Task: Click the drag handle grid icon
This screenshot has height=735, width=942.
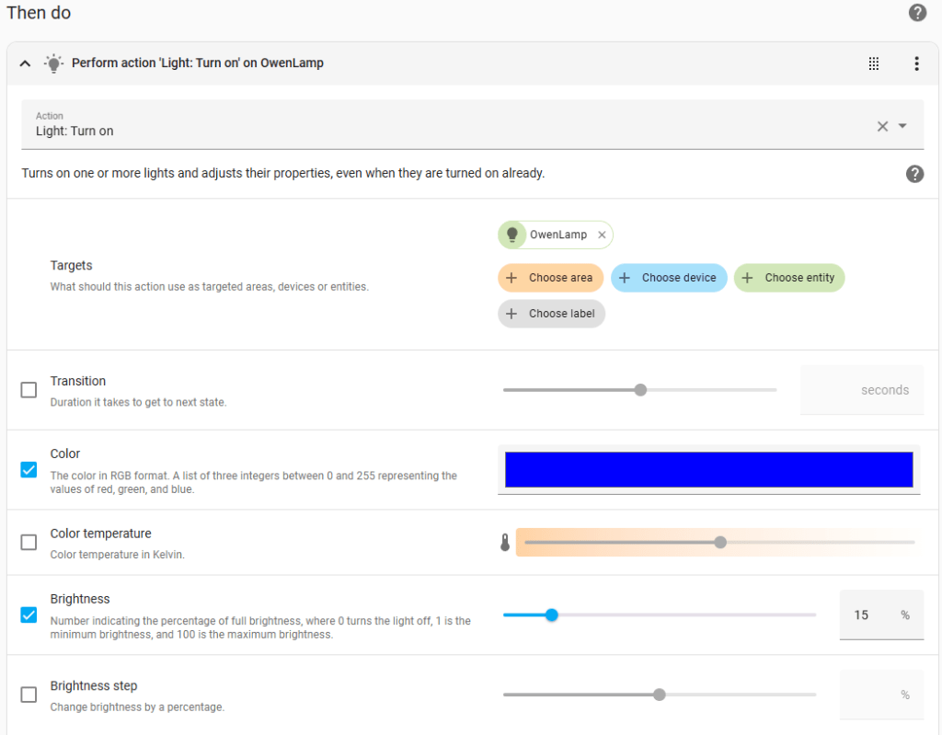Action: pos(874,63)
